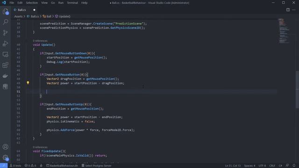Click the AddForce call on line 60

[67, 130]
